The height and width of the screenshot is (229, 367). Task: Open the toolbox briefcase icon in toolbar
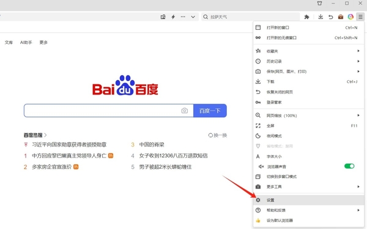(341, 17)
